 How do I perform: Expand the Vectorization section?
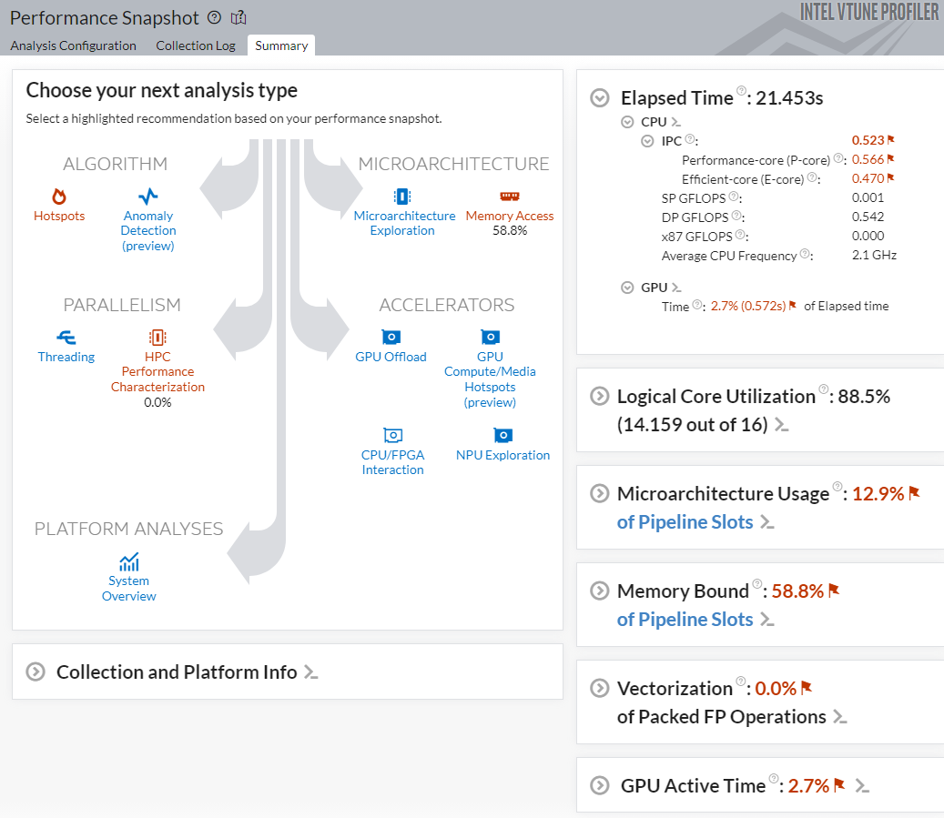coord(599,688)
